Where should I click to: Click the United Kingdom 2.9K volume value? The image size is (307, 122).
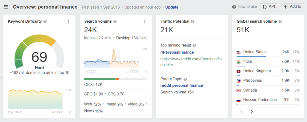coord(285,71)
